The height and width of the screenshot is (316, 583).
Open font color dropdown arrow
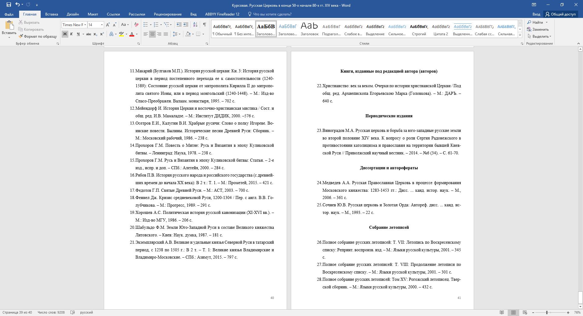click(x=137, y=34)
